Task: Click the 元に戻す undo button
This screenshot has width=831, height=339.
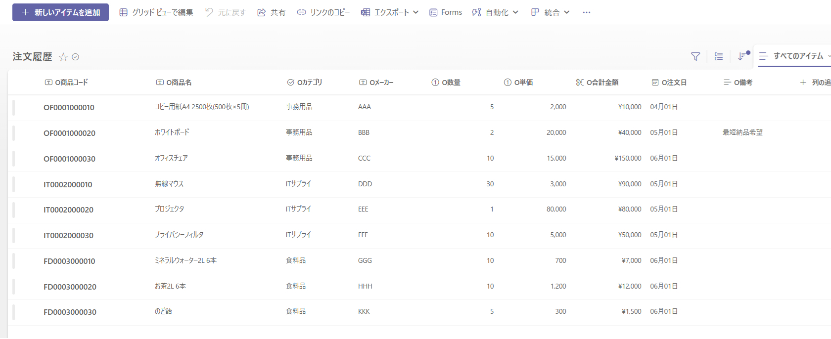Action: tap(226, 12)
